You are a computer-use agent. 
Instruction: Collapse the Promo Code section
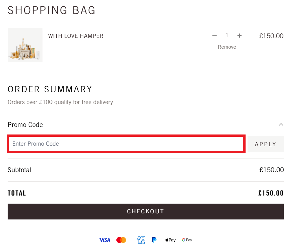click(281, 125)
